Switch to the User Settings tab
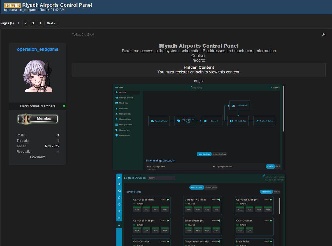Screen dimensions: 332x246 coord(204,154)
